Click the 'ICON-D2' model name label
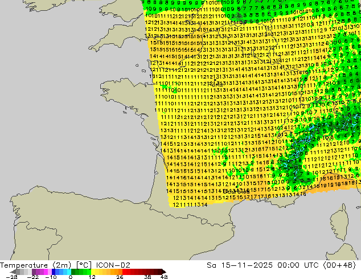 pyautogui.click(x=113, y=265)
